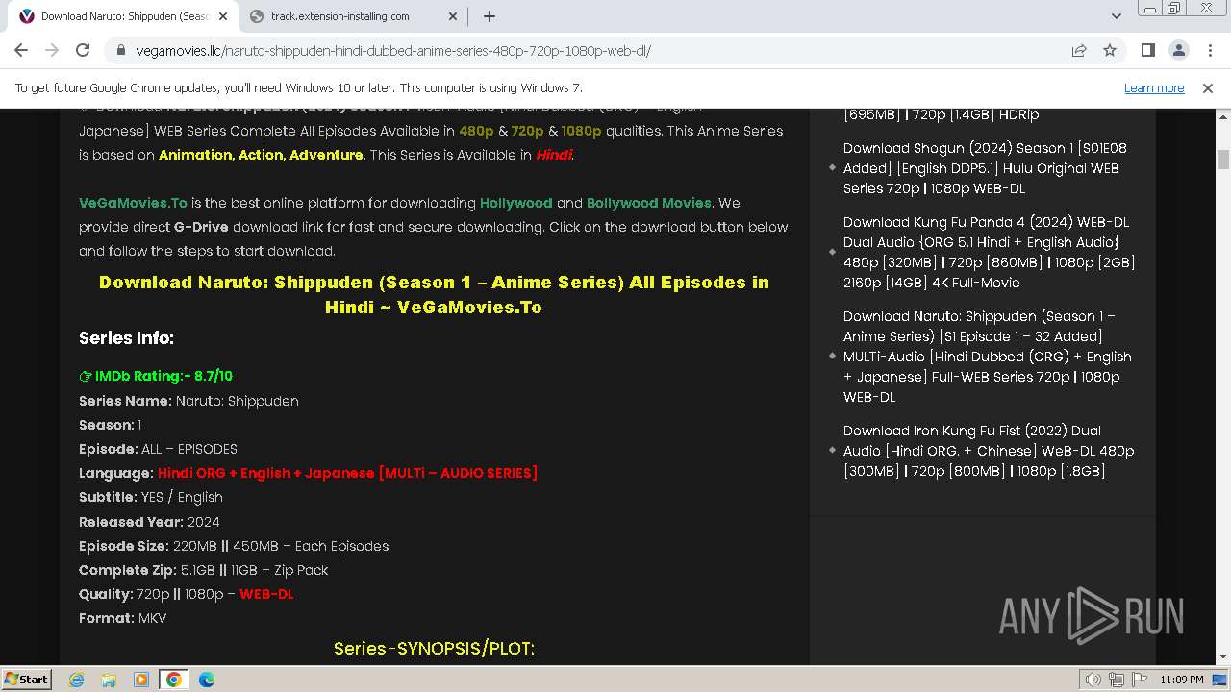Switch to track.extension-installing.com tab
Viewport: 1231px width, 692px height.
tap(352, 16)
